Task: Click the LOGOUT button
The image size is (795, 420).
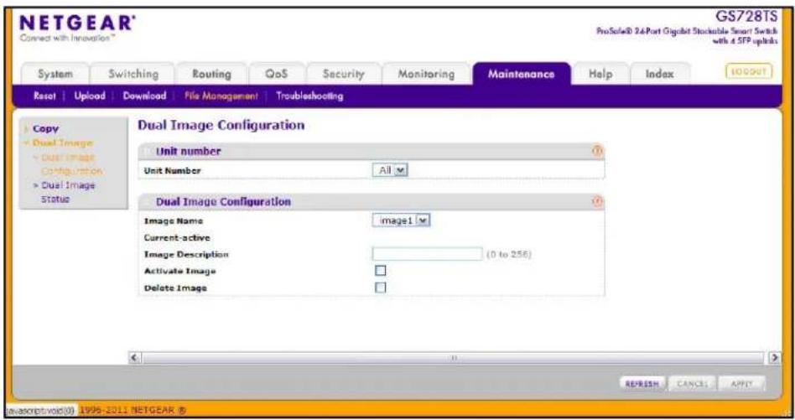Action: pyautogui.click(x=749, y=71)
